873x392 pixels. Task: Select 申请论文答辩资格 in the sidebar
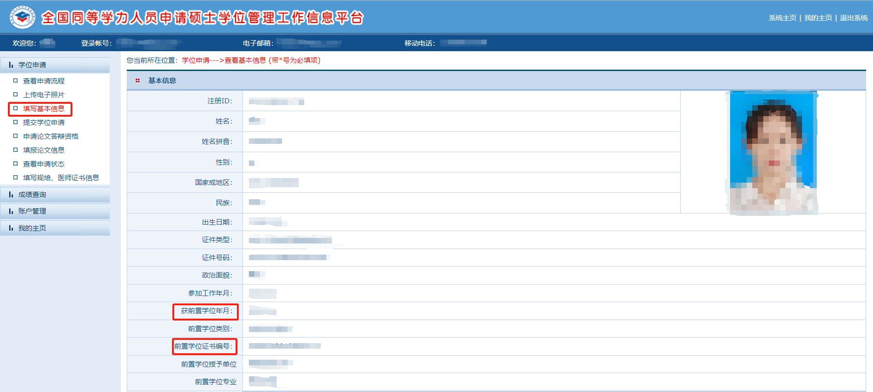pos(51,137)
